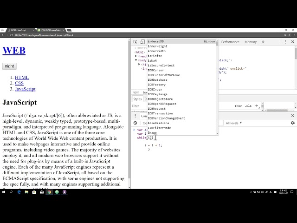297x223 pixels.
Task: Click the WEB heading link
Action: click(14, 51)
